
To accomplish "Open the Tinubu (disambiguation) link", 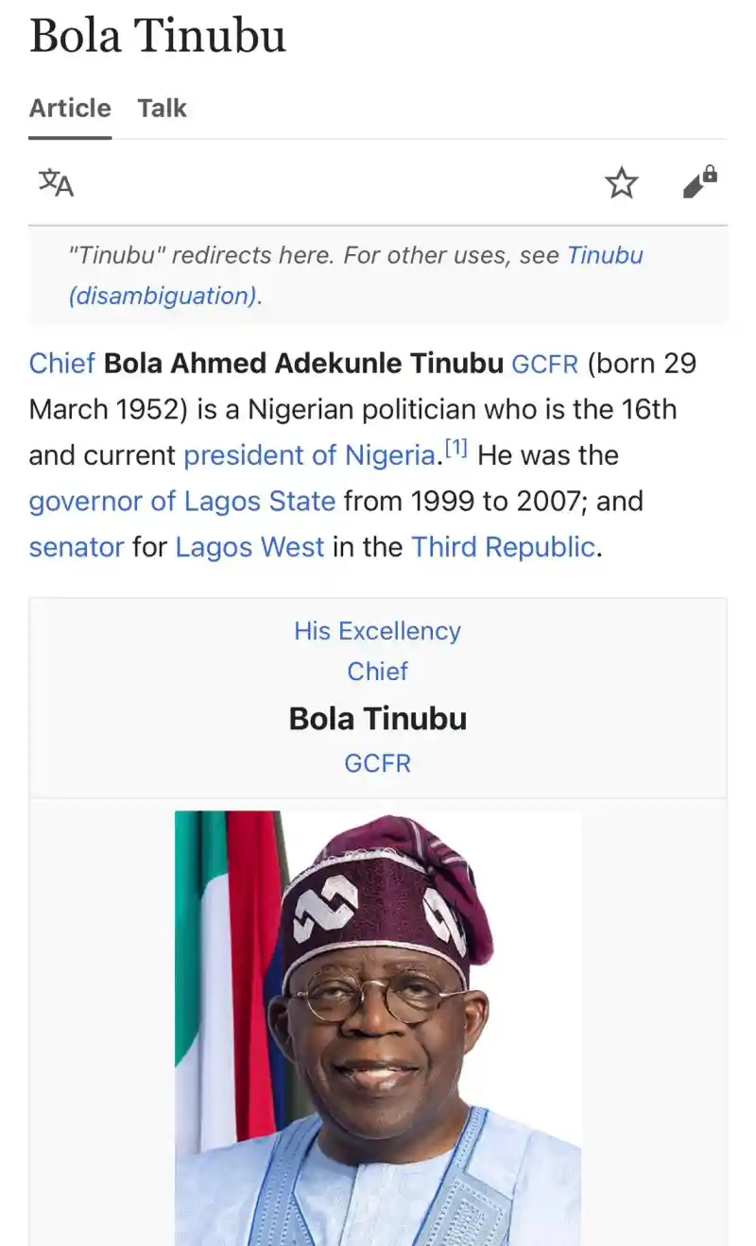I will coord(605,255).
